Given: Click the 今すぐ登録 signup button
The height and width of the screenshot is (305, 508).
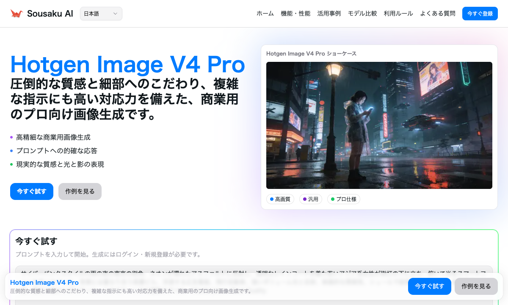Looking at the screenshot, I should 480,14.
